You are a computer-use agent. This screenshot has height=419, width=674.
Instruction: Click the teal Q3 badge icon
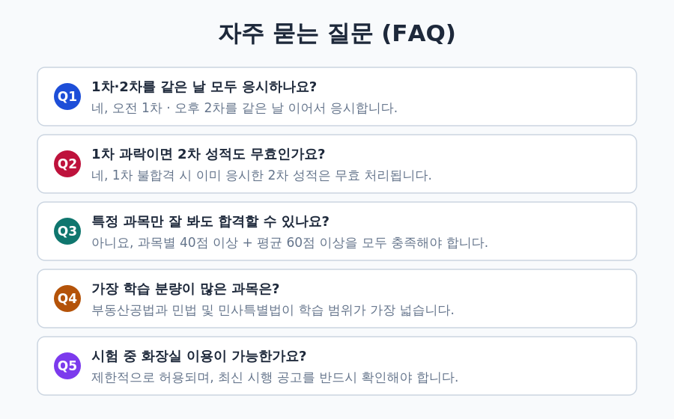click(67, 231)
